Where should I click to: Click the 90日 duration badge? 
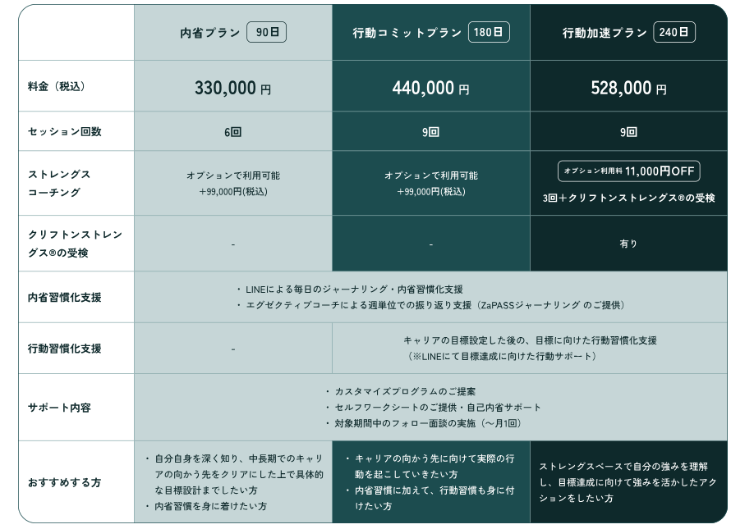click(266, 33)
